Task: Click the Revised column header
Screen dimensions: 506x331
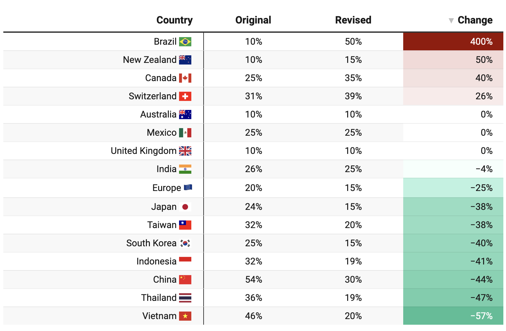Action: (x=353, y=20)
